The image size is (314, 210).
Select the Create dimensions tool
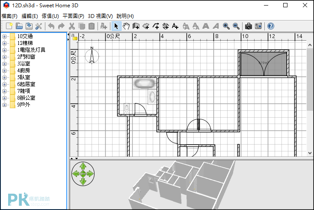[x=166, y=26]
